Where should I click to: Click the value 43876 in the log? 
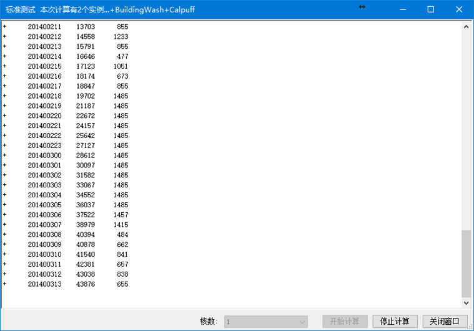86,284
